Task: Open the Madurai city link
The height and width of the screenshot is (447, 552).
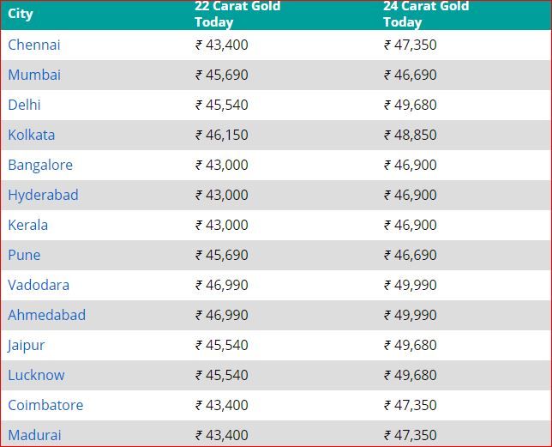Action: [x=34, y=435]
